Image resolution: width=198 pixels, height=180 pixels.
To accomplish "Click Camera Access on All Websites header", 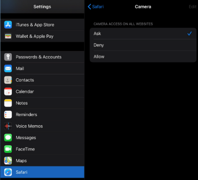I will [x=123, y=24].
